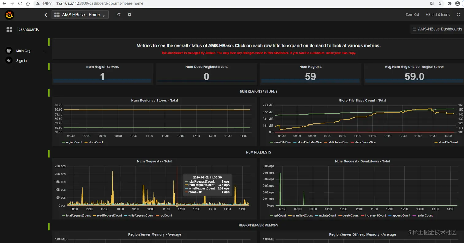Open the Num Regions / Stores - Total panel title

click(x=154, y=101)
